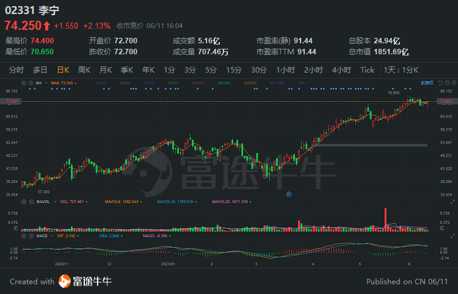Click the 最高价 74.400 value
Screen dimensions: 458x294
pyautogui.click(x=42, y=40)
